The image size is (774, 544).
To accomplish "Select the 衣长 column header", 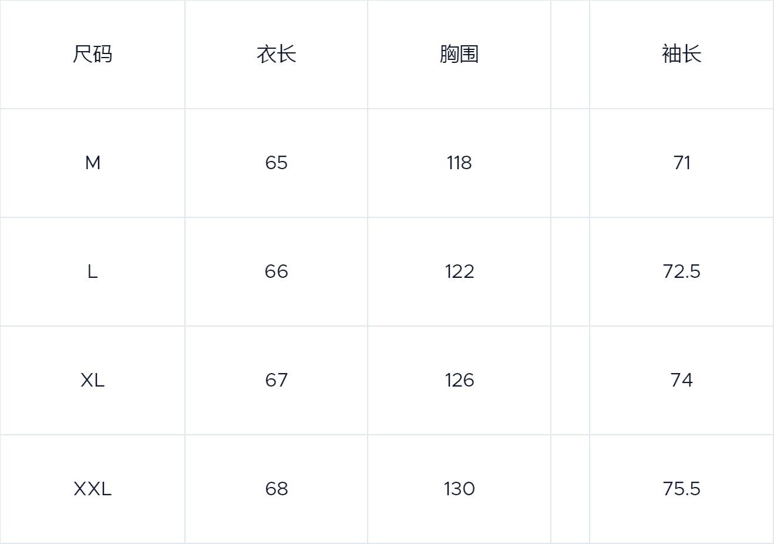I will pos(276,54).
